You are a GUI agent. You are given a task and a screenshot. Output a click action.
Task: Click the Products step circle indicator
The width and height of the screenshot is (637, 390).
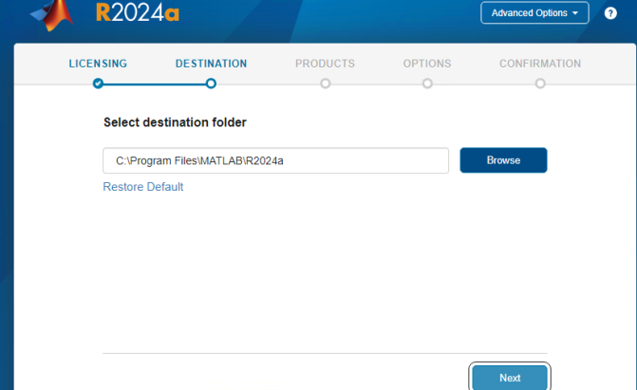(x=326, y=84)
